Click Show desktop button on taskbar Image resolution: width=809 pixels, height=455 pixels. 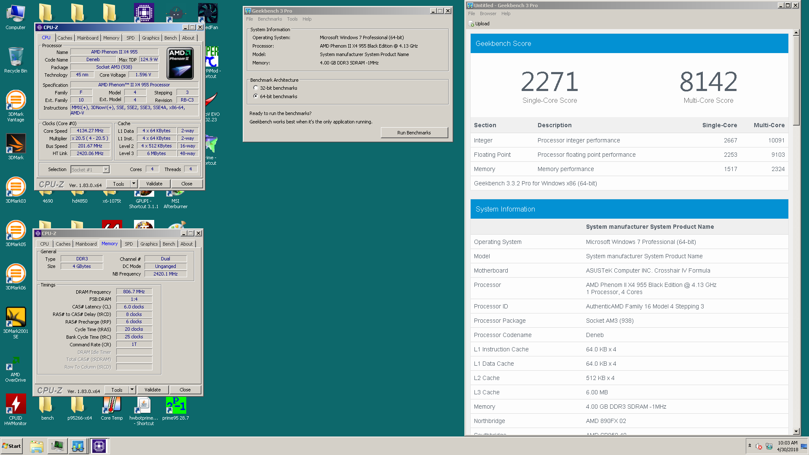coord(804,446)
